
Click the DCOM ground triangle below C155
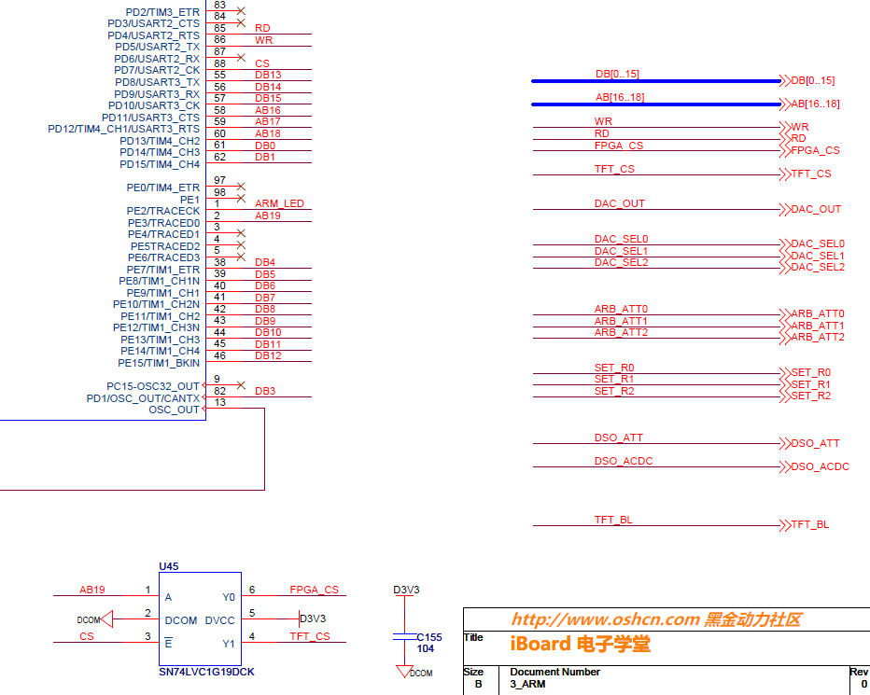[x=404, y=672]
